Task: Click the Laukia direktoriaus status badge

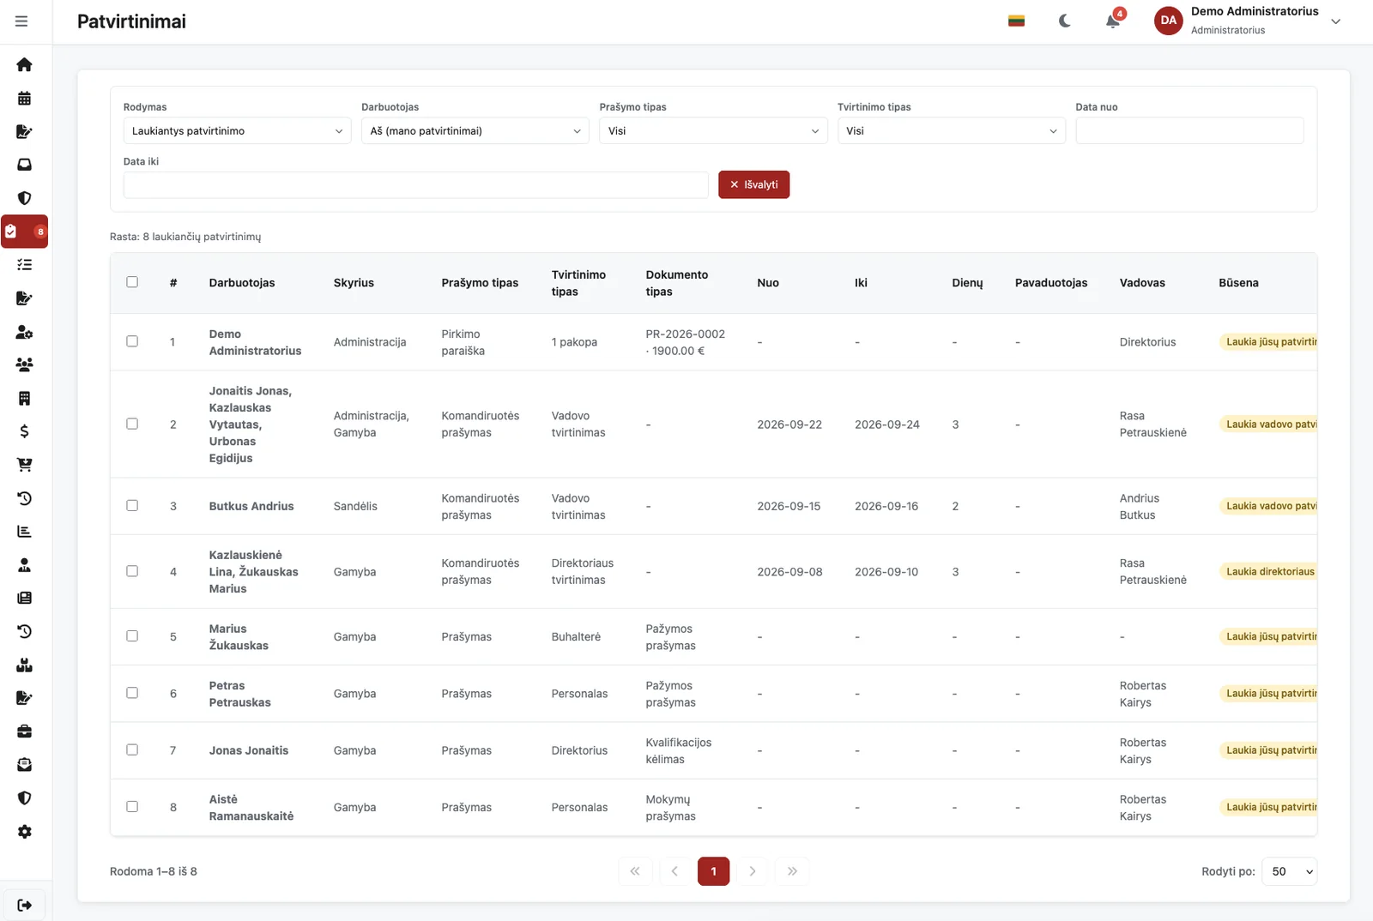Action: click(1268, 572)
